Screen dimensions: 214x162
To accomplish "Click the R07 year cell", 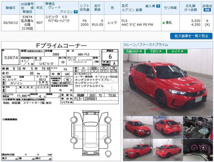I will 39,23.
